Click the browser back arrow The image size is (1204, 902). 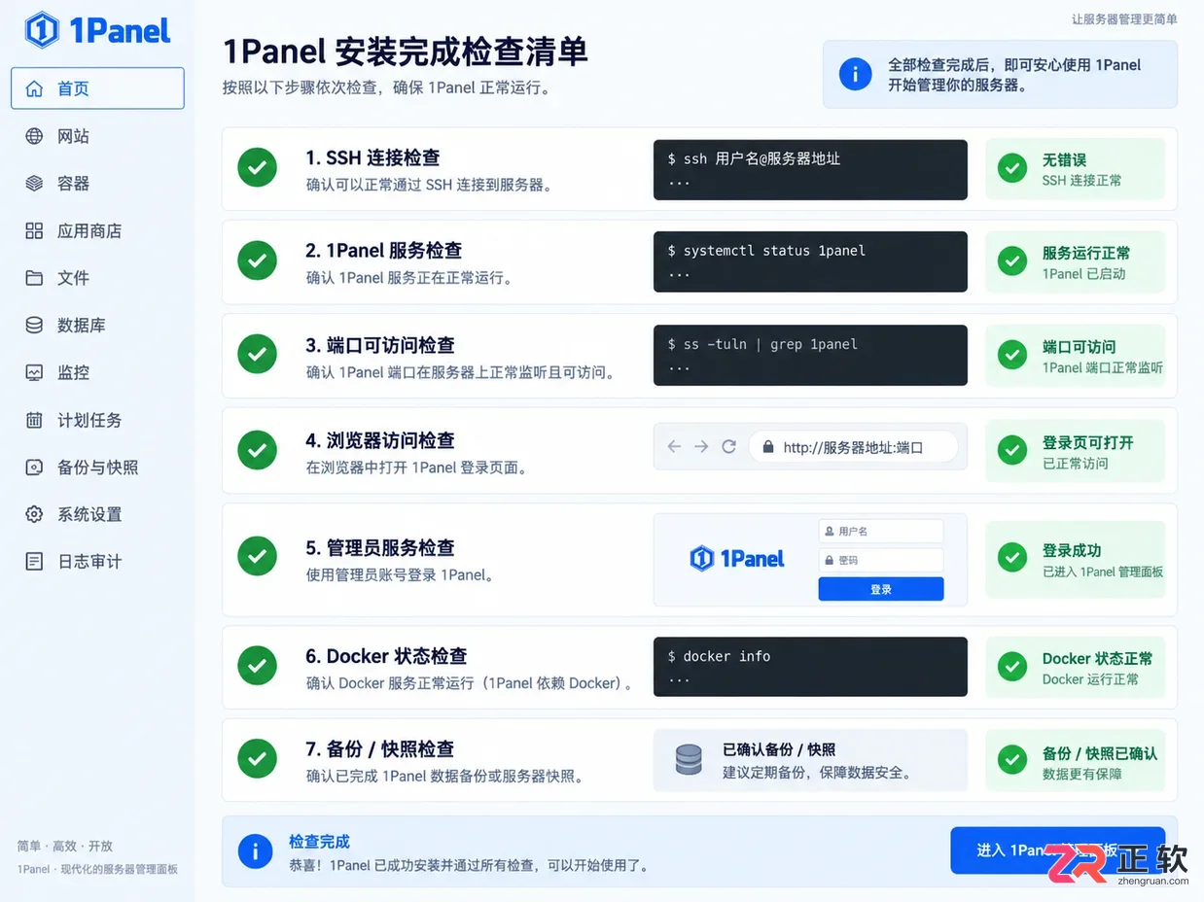(674, 446)
